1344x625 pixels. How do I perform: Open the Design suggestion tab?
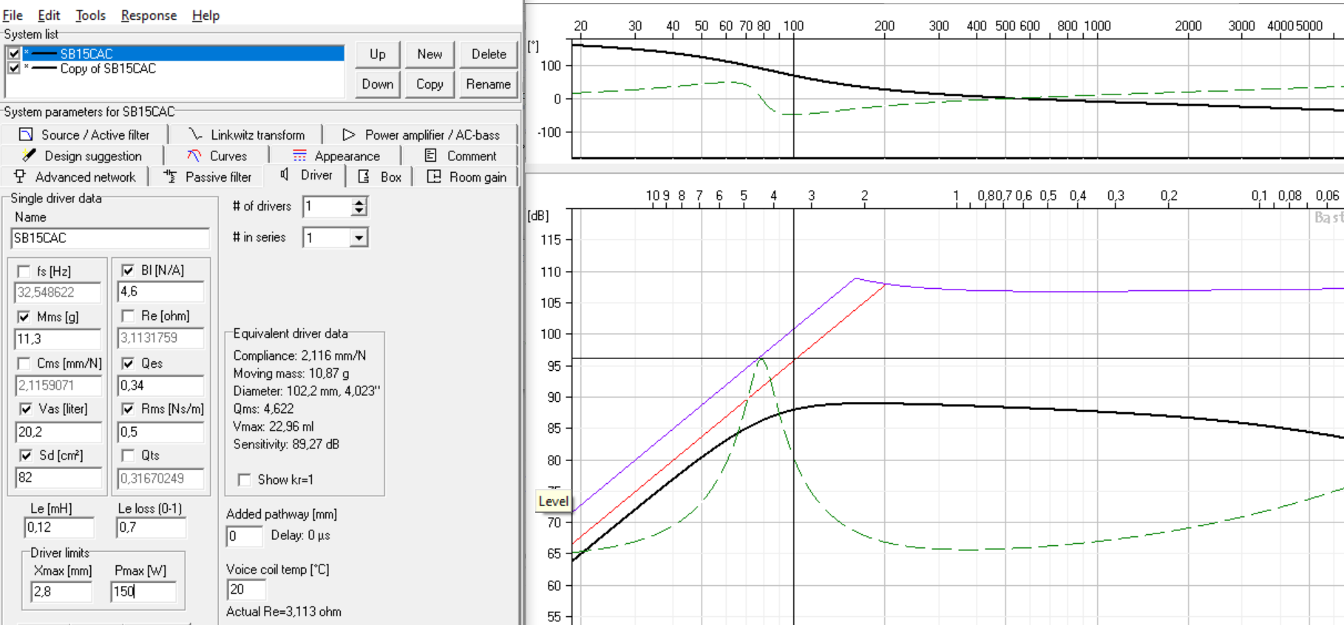[83, 155]
